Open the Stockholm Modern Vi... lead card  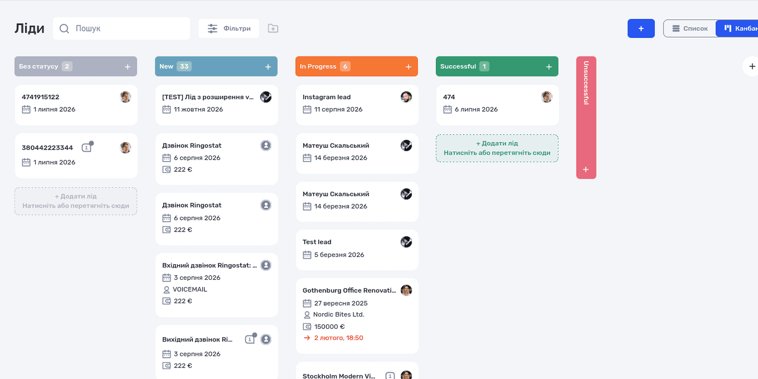coord(357,371)
